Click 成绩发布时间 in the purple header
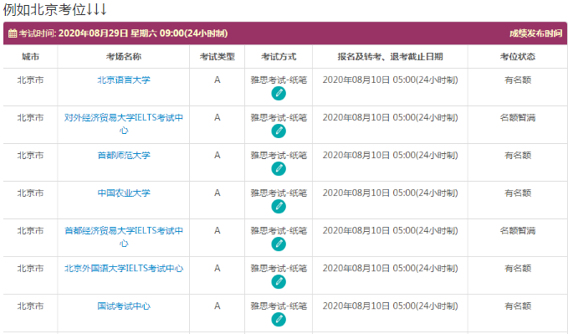The image size is (568, 334). (x=535, y=33)
